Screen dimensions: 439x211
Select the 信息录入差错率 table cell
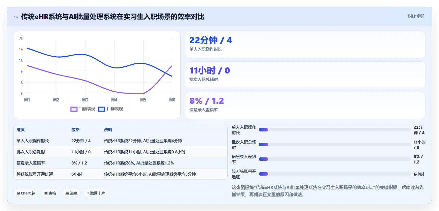click(x=31, y=163)
